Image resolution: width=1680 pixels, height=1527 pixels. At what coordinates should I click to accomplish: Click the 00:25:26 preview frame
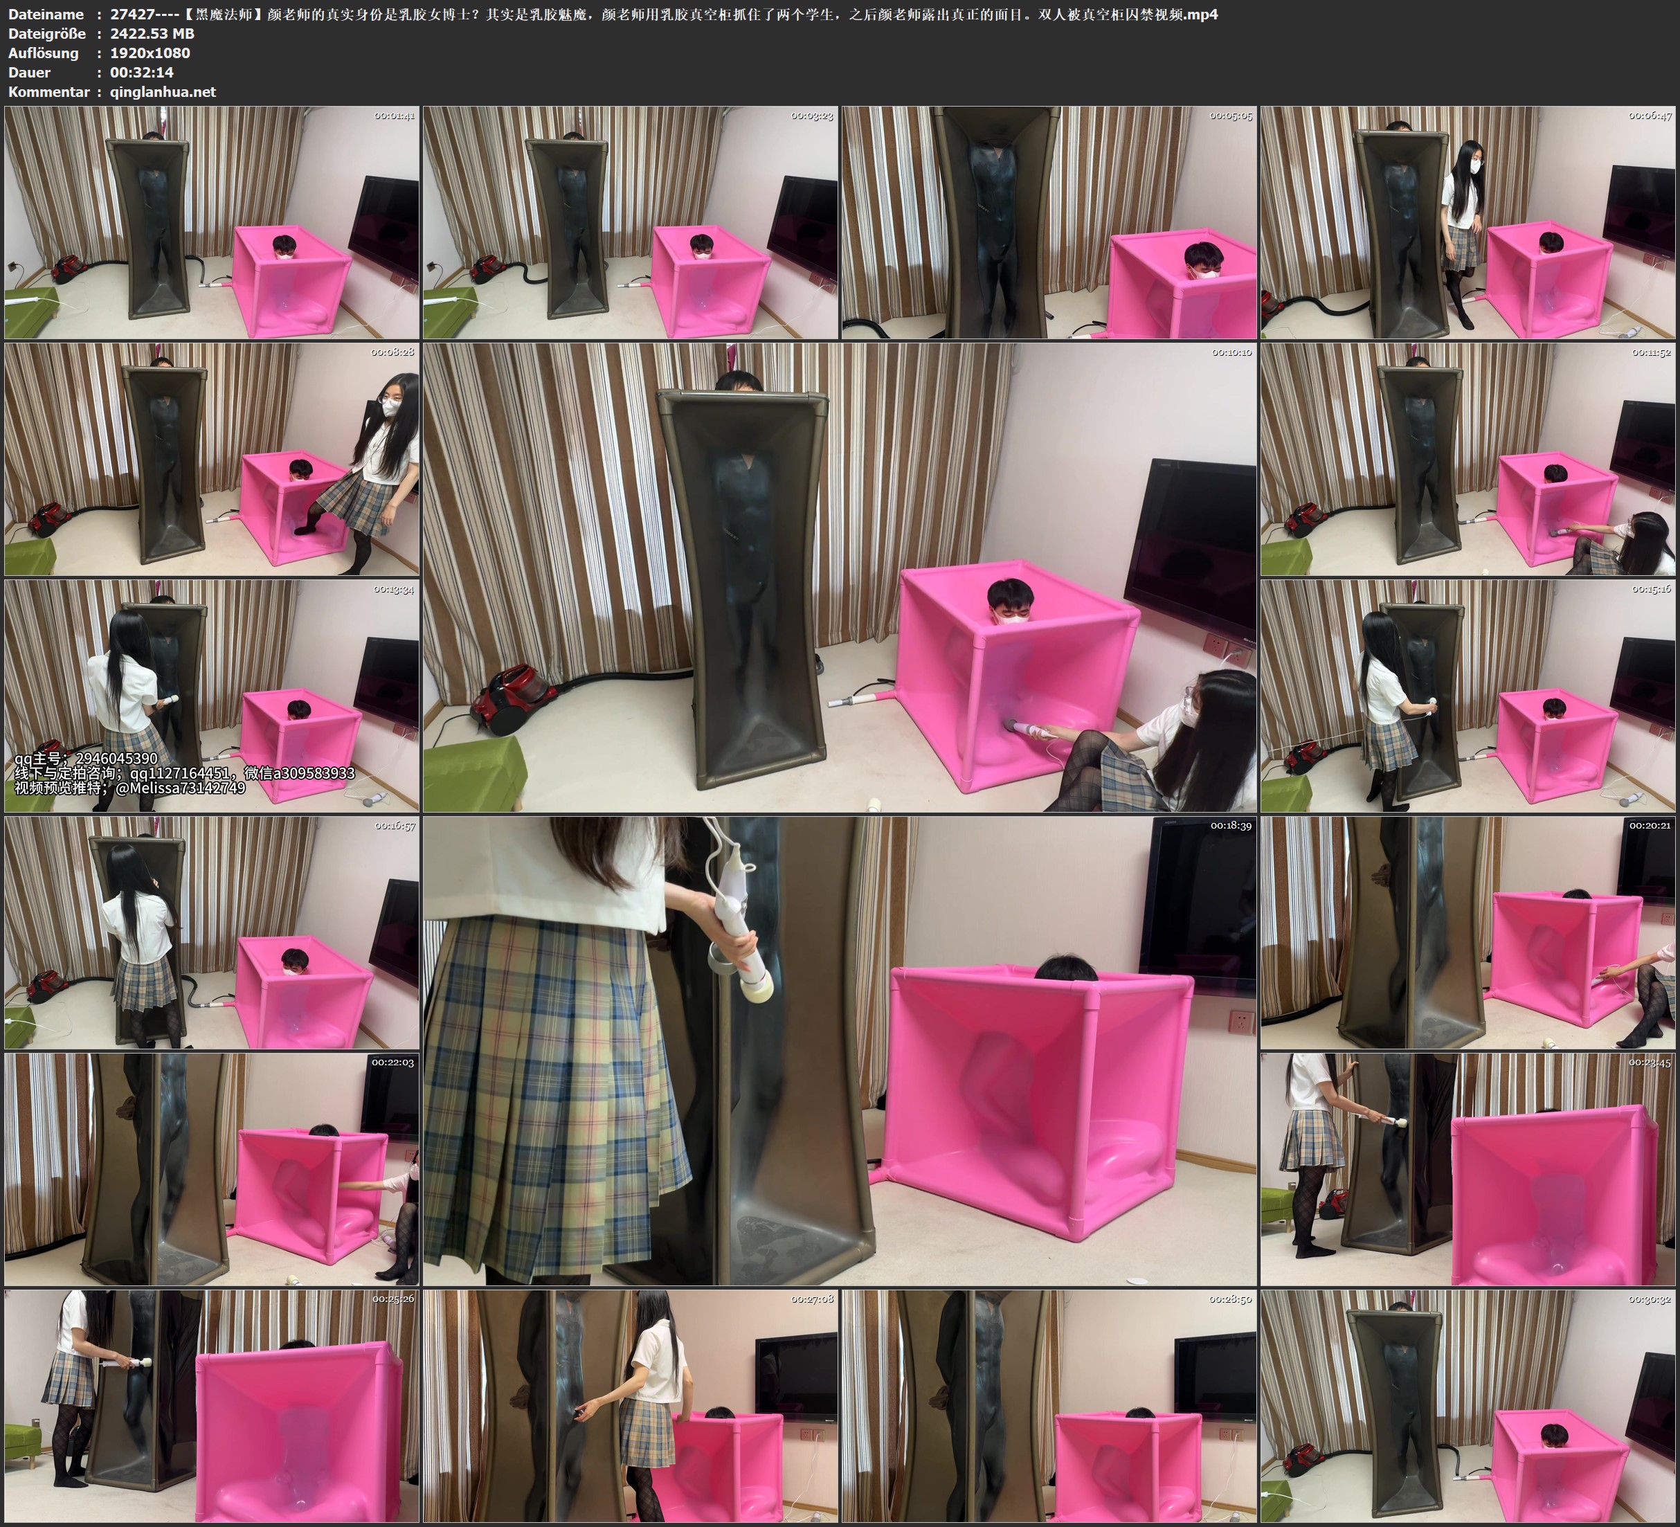[212, 1406]
